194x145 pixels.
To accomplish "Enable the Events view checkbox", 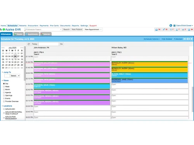I will pyautogui.click(x=4, y=99).
